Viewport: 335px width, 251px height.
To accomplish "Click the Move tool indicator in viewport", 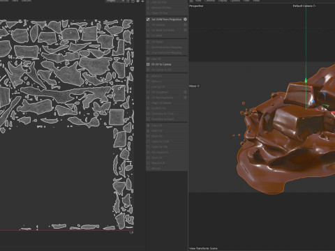I will click(x=194, y=86).
